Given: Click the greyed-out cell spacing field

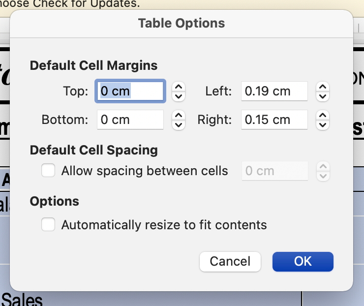Looking at the screenshot, I should point(274,171).
